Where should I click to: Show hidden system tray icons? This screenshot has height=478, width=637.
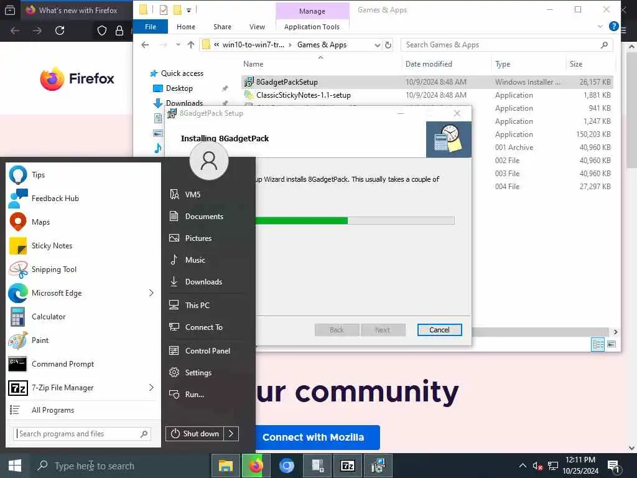click(523, 466)
